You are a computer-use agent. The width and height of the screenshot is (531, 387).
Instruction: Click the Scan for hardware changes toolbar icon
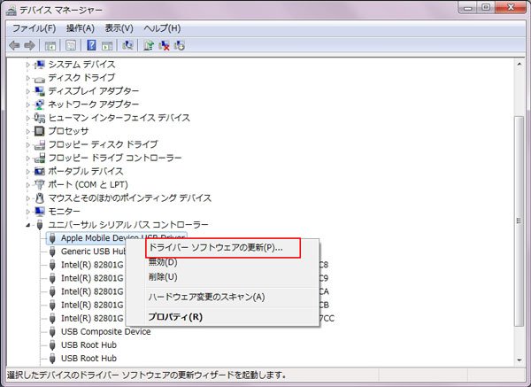127,45
